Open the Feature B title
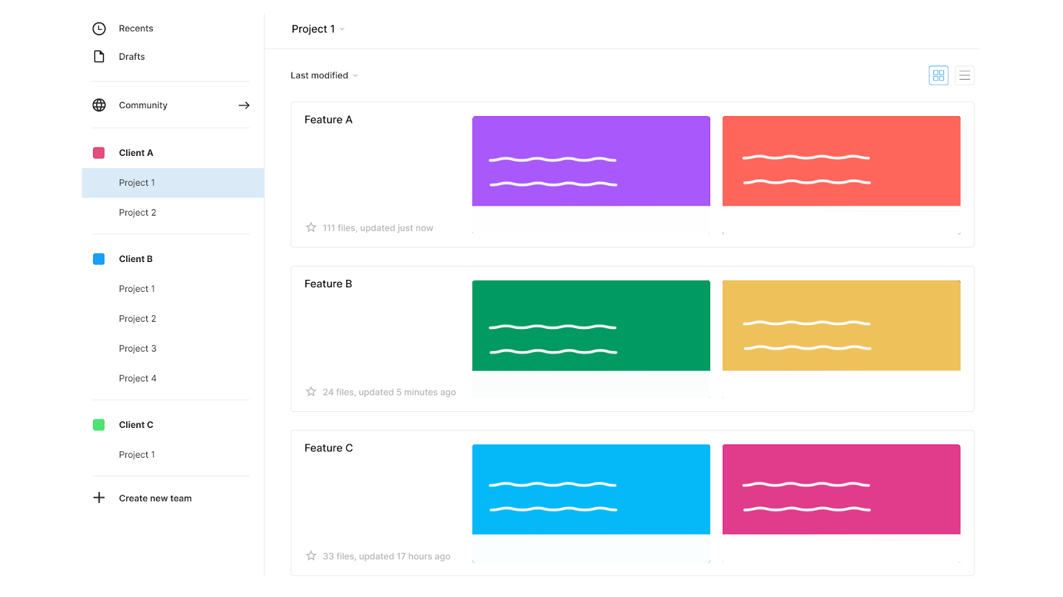The height and width of the screenshot is (597, 1063). pos(328,284)
